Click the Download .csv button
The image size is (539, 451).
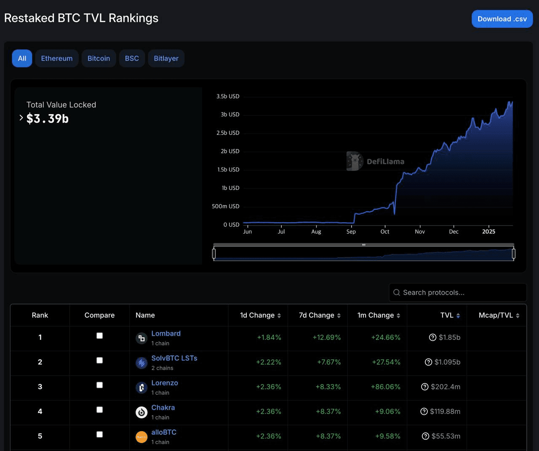click(502, 19)
